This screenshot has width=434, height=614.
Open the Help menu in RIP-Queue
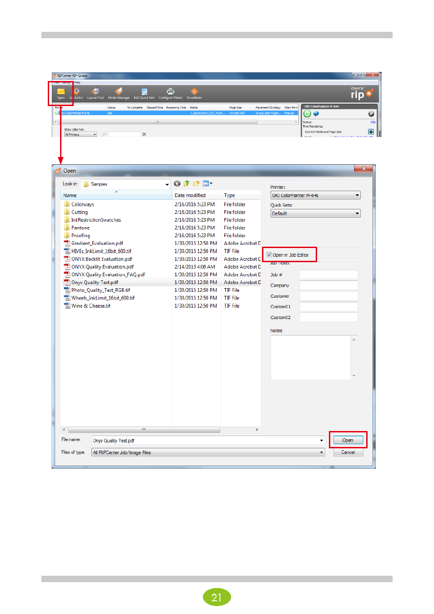pos(77,82)
